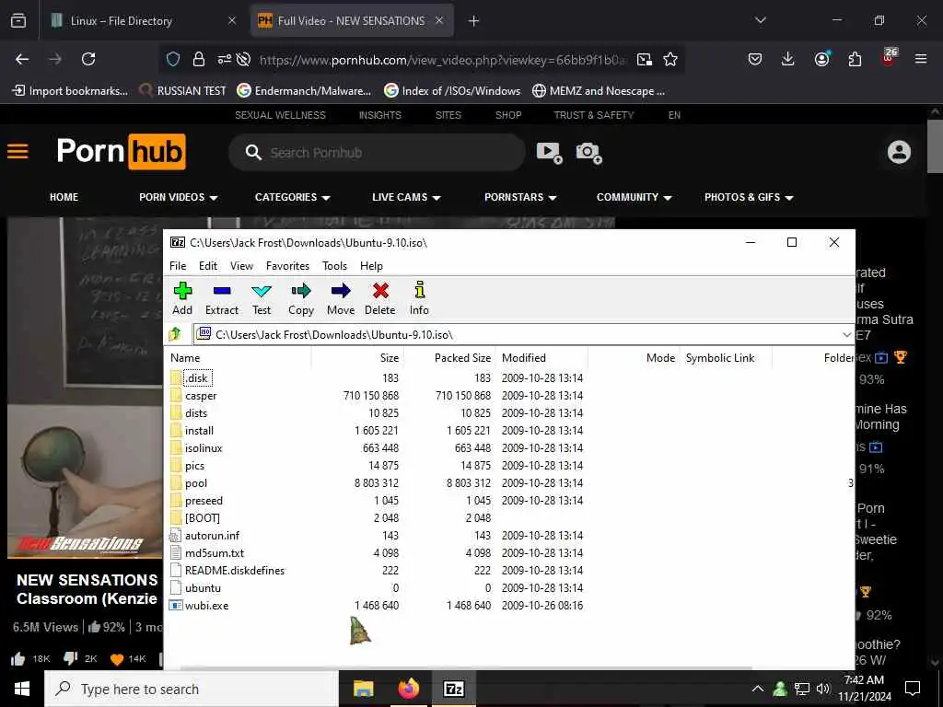
Task: Open the View menu in 7-Zip
Action: (241, 266)
